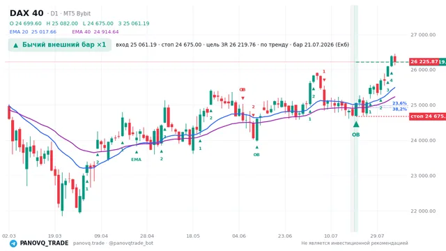Select the 38,2% Fibonacci level label

coord(399,109)
